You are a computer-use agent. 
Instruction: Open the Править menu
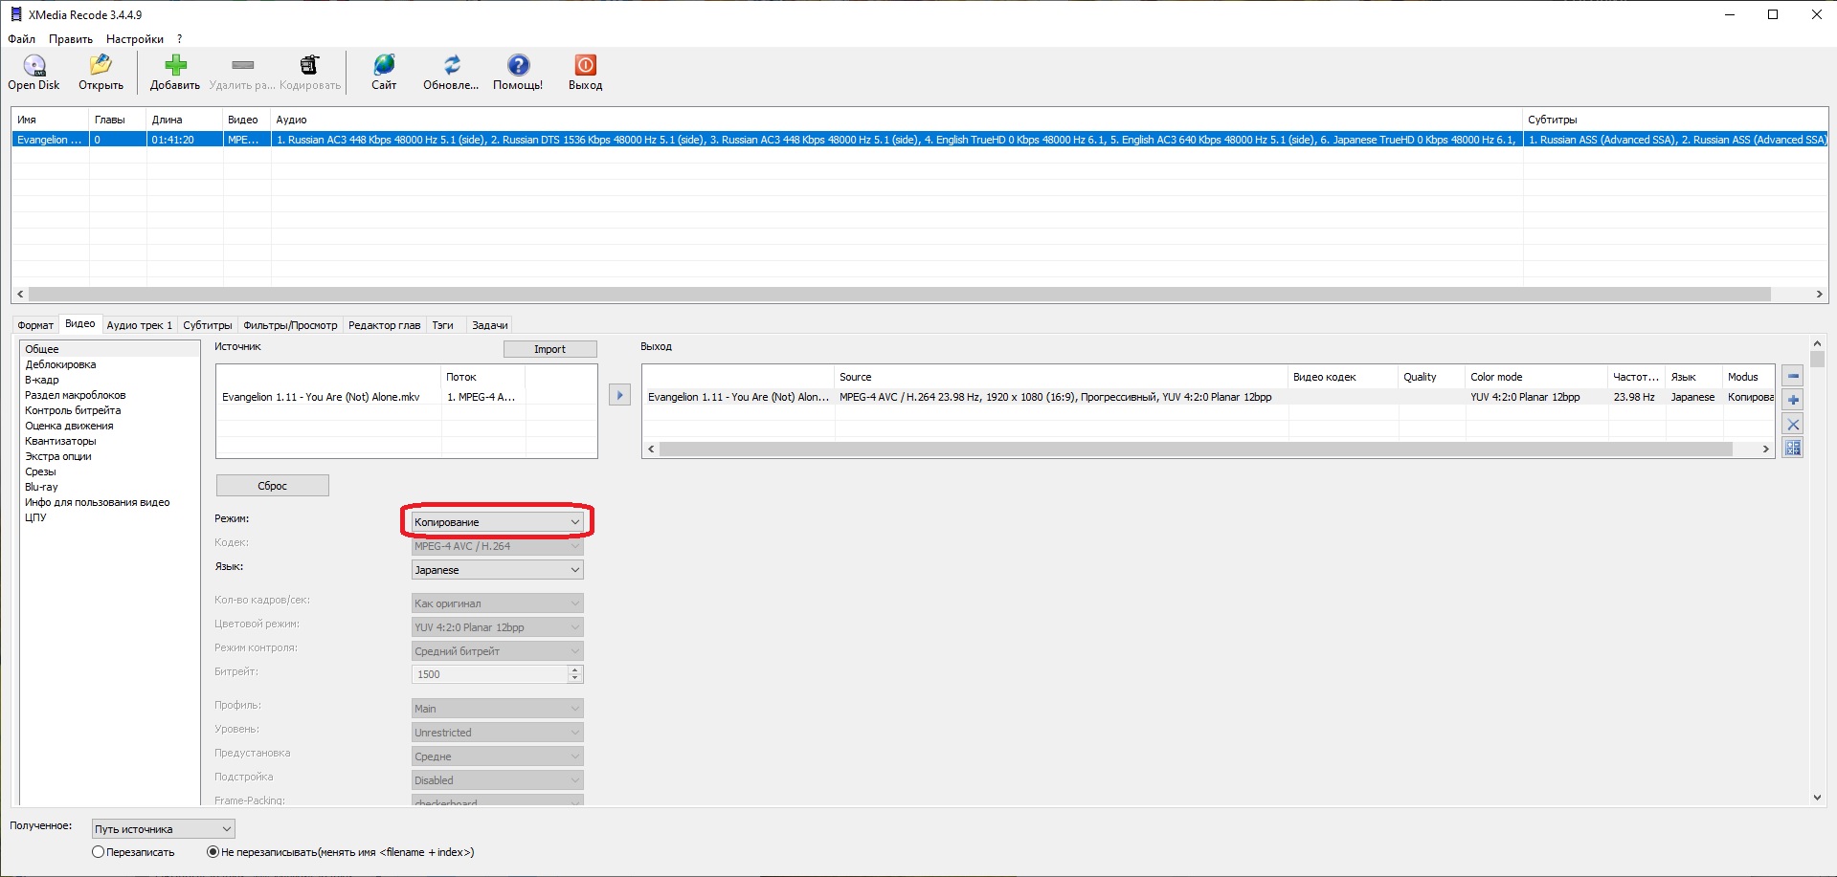[x=71, y=39]
